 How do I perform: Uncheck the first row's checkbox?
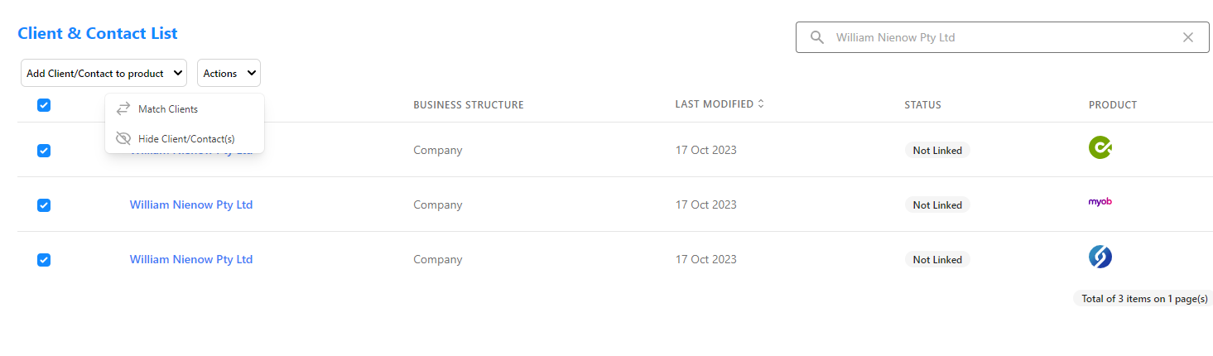(x=44, y=151)
